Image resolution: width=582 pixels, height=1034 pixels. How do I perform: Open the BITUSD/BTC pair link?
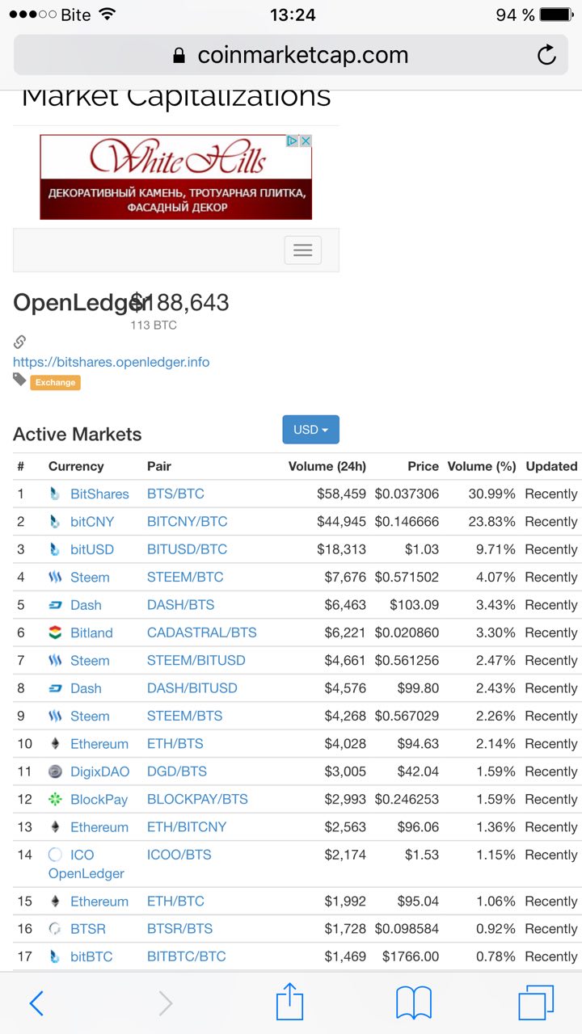(187, 549)
